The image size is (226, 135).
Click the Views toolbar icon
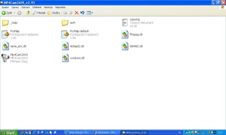[x=89, y=13]
